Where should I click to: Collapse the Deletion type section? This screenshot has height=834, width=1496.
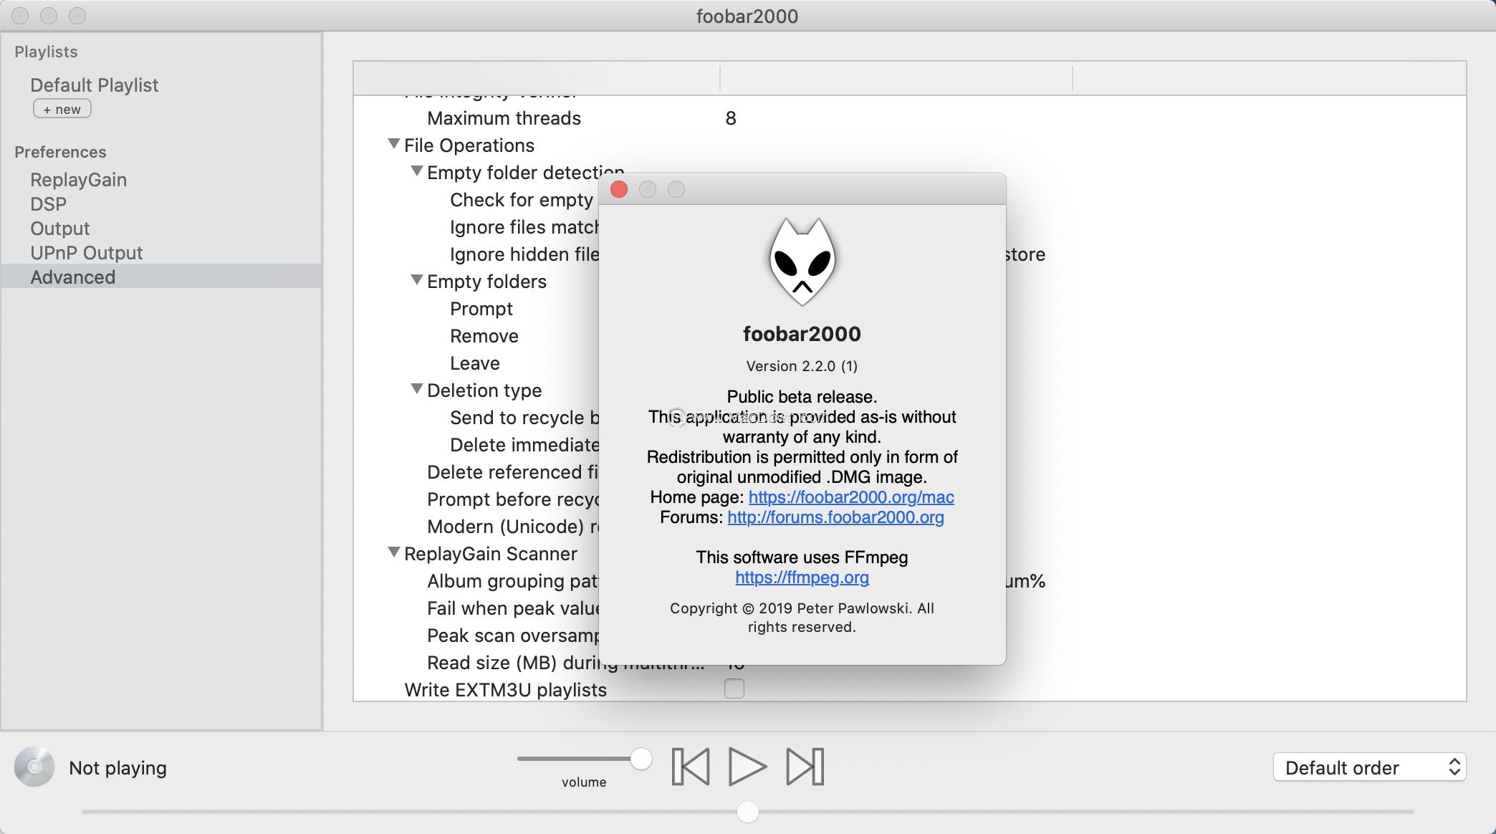(417, 388)
